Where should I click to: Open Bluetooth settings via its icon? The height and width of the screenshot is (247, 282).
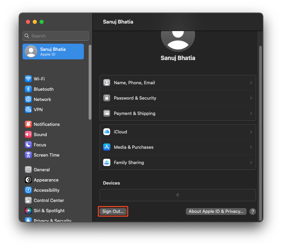28,89
